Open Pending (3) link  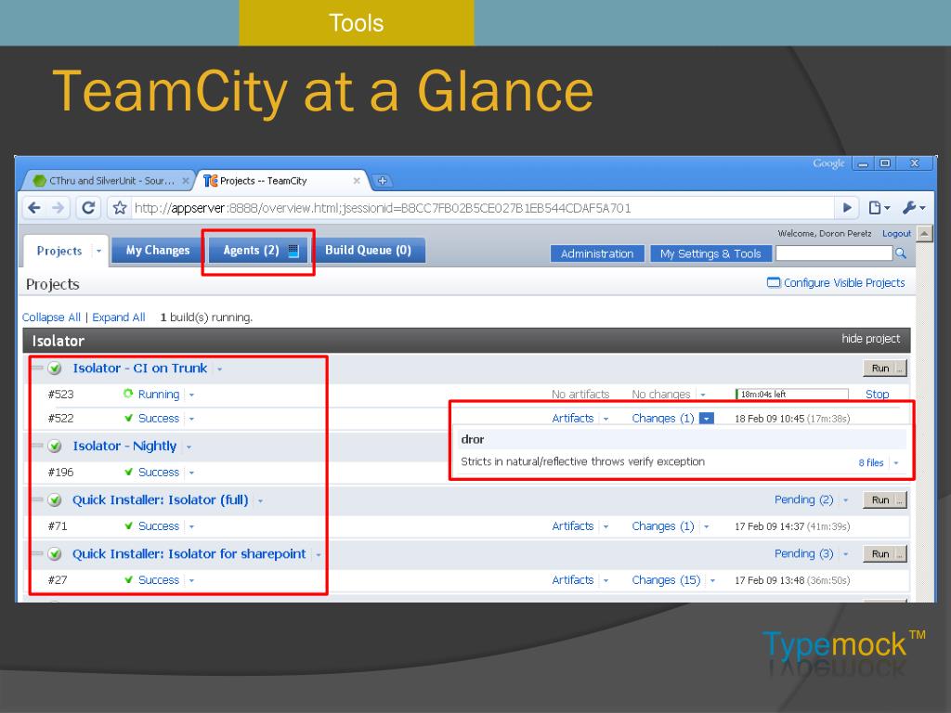coord(803,554)
